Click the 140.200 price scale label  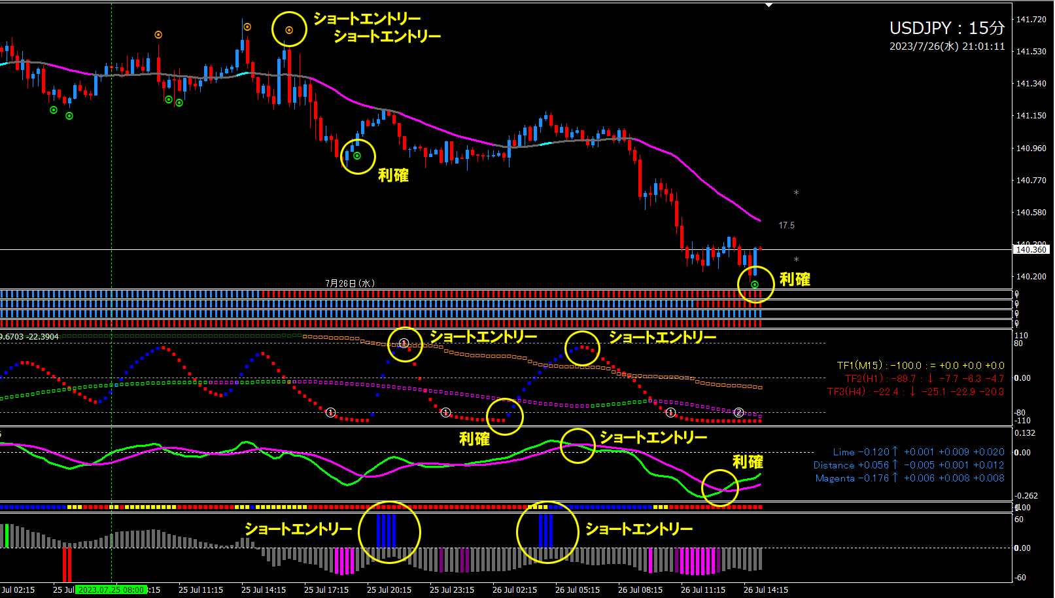click(1031, 276)
